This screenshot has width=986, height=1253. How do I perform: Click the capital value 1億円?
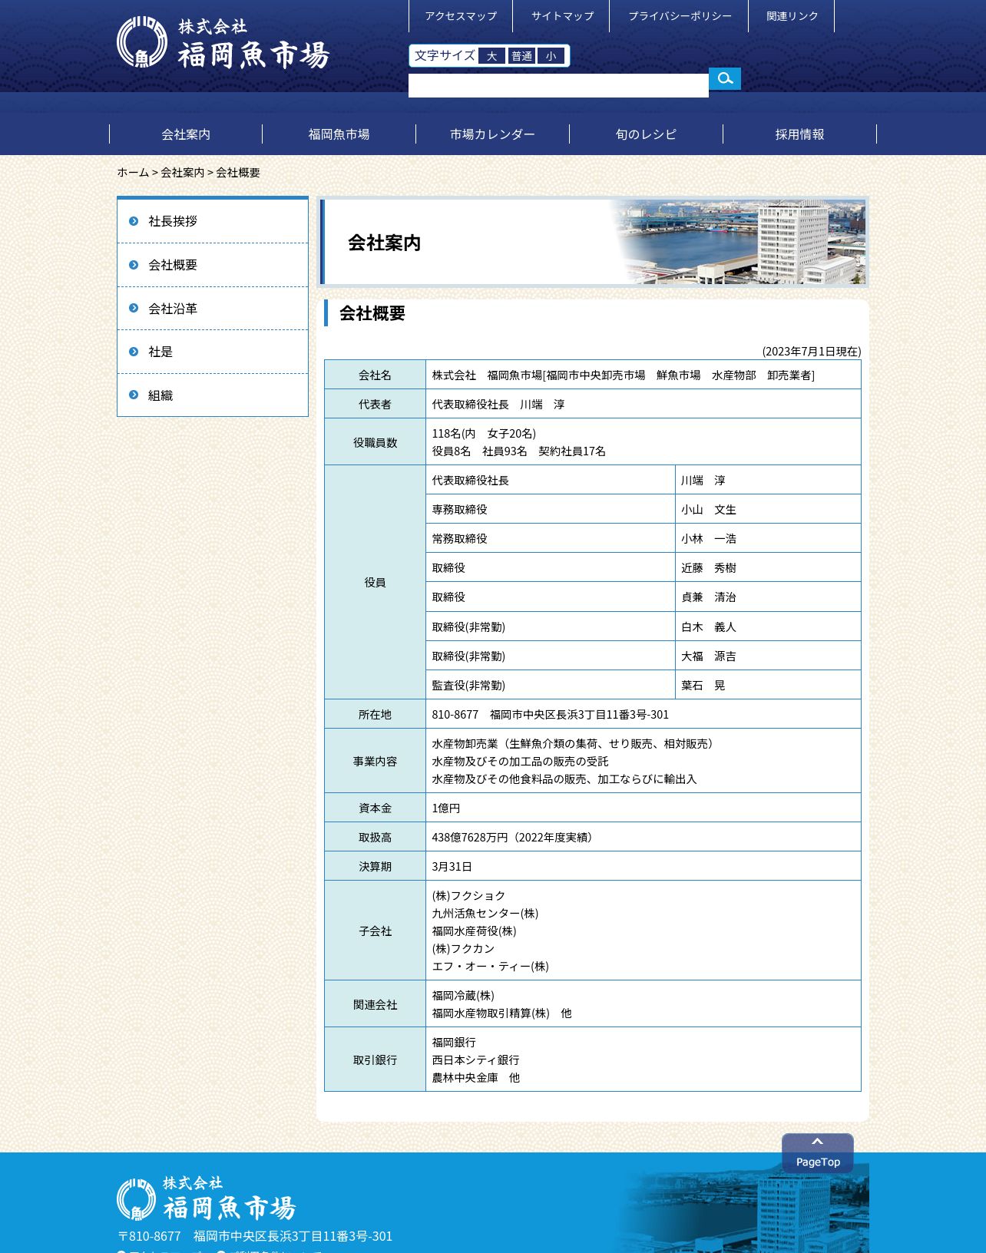tap(446, 808)
